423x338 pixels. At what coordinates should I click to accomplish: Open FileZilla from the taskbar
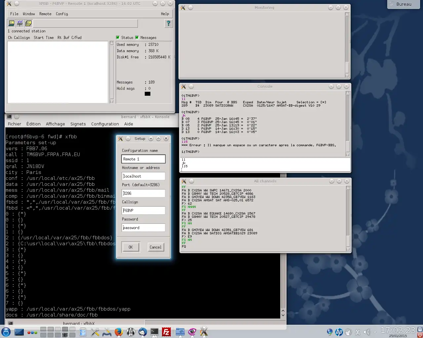[166, 332]
